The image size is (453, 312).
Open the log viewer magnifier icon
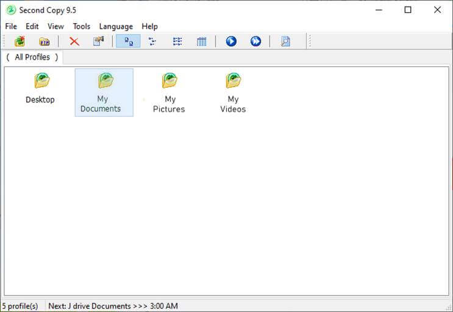click(285, 41)
